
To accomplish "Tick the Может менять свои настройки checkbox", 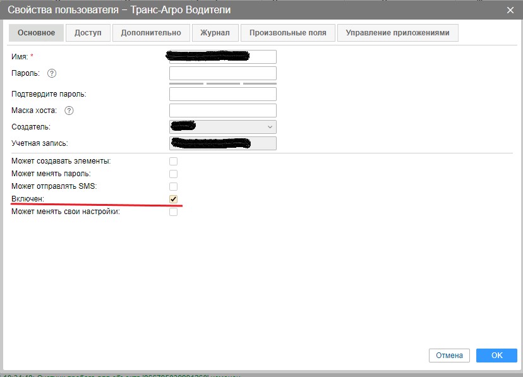I will pyautogui.click(x=174, y=212).
